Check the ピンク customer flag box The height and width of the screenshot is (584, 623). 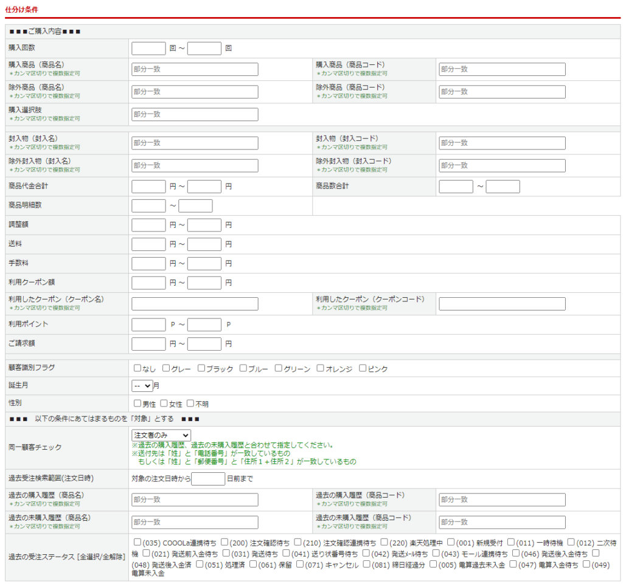(363, 368)
